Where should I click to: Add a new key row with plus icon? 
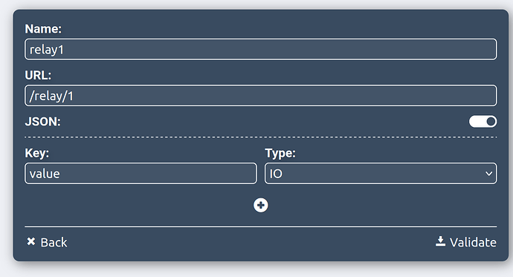pos(261,205)
